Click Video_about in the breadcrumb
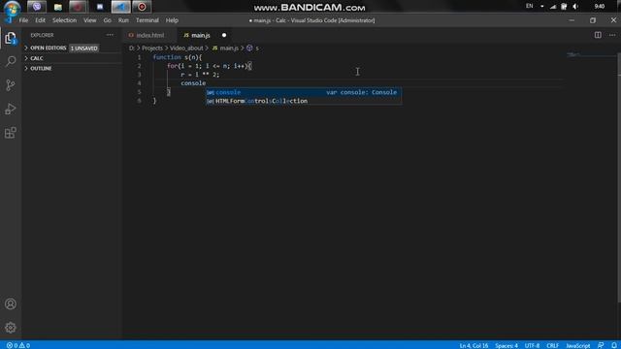This screenshot has height=349, width=621. pos(186,48)
